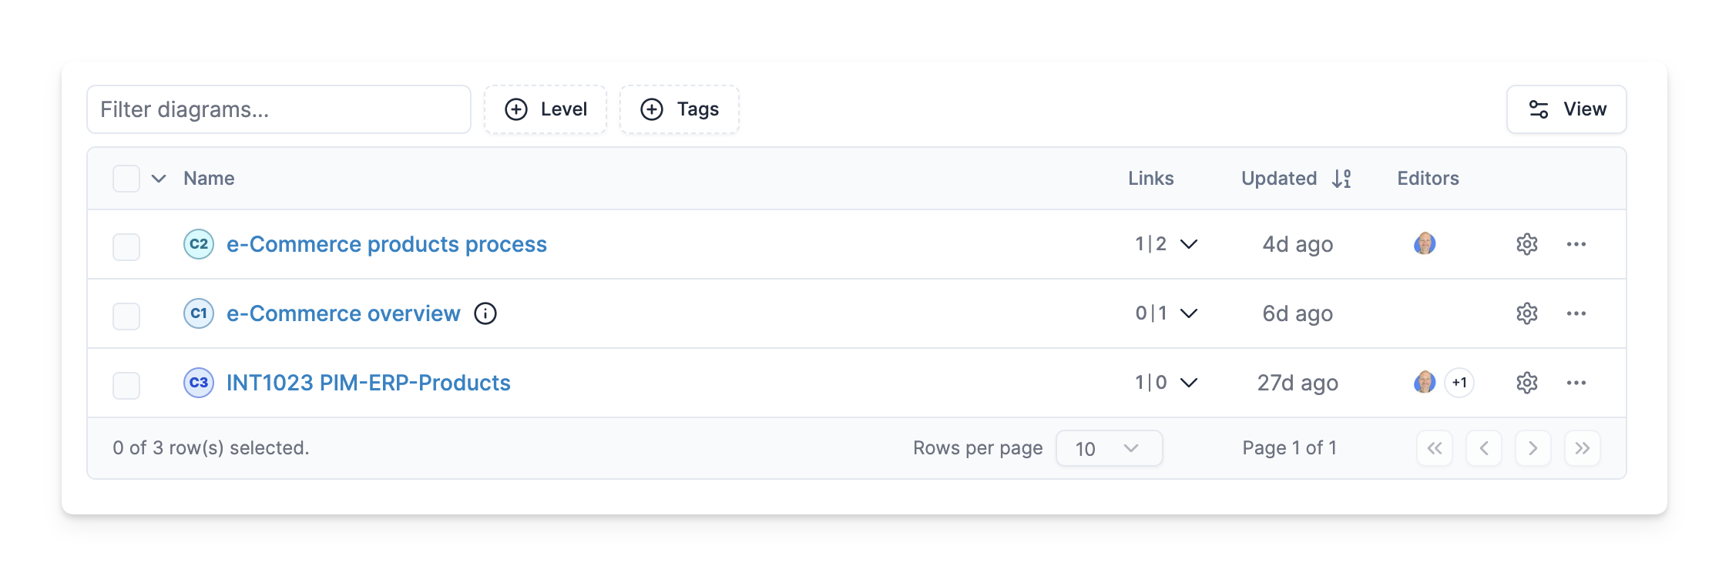The width and height of the screenshot is (1729, 576).
Task: Focus the Filter diagrams search field
Action: coord(279,109)
